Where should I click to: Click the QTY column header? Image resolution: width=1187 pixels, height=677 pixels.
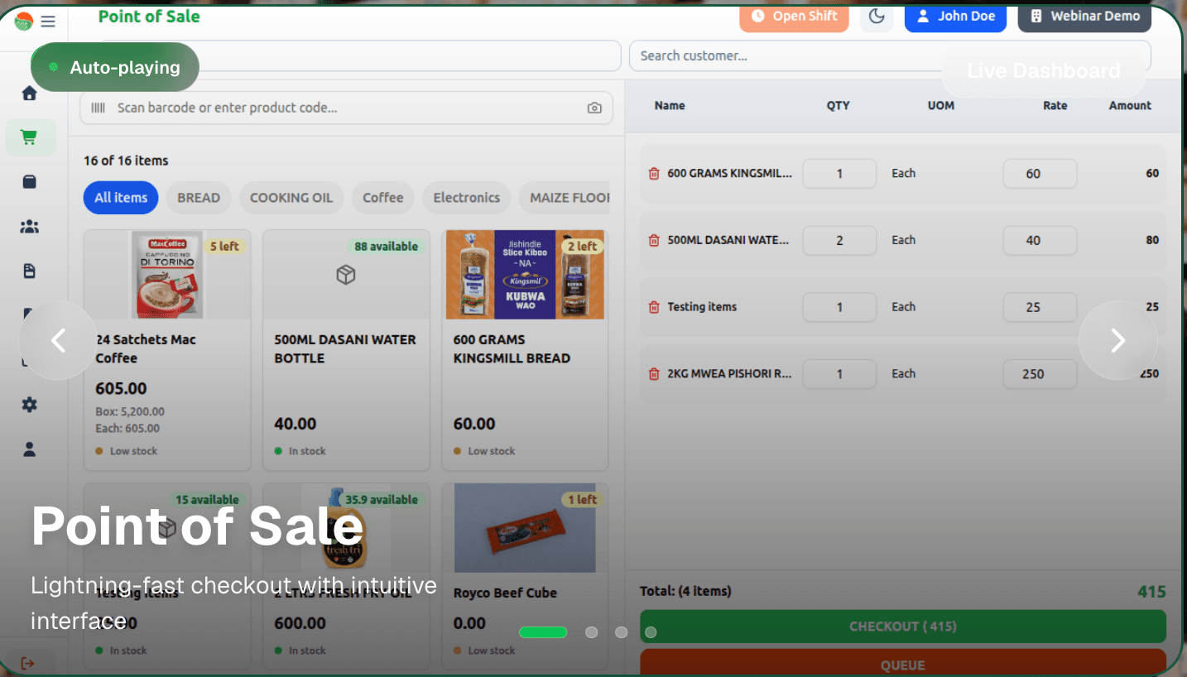tap(838, 106)
